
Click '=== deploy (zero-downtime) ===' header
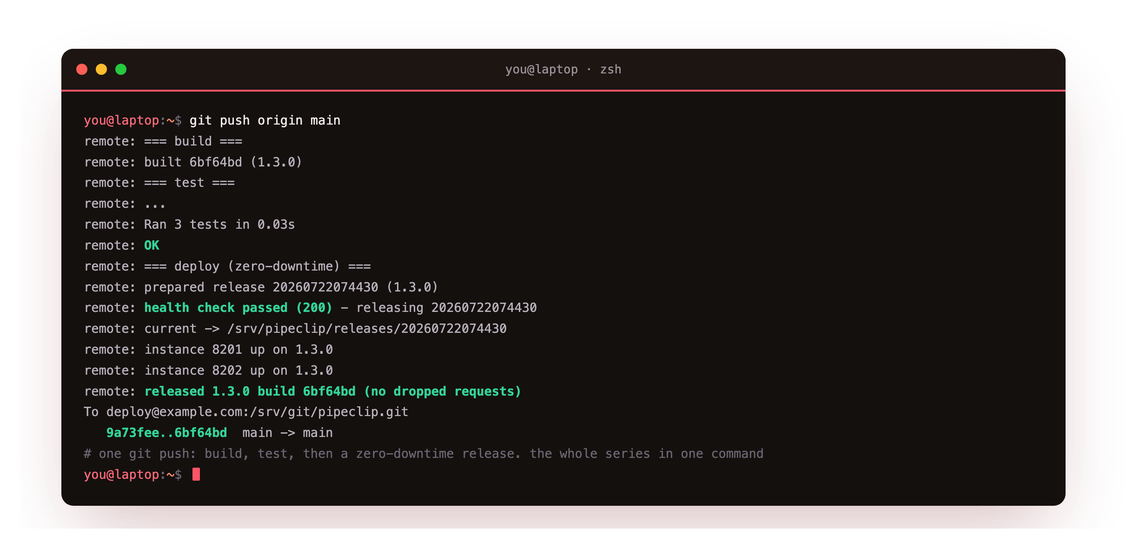tap(258, 266)
